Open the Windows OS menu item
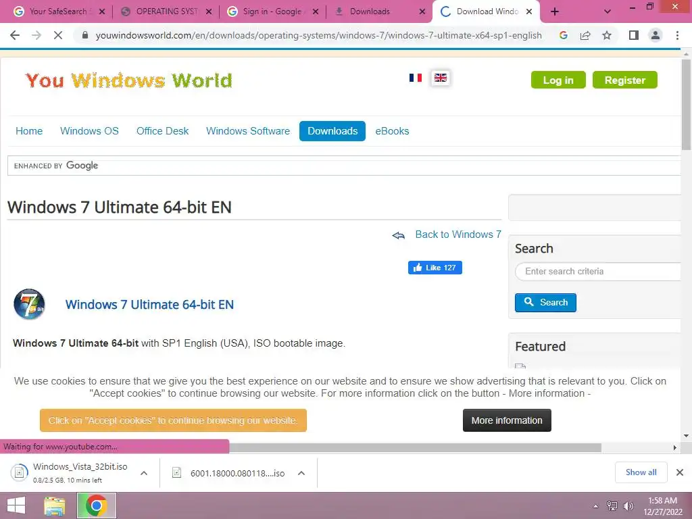 (x=90, y=131)
